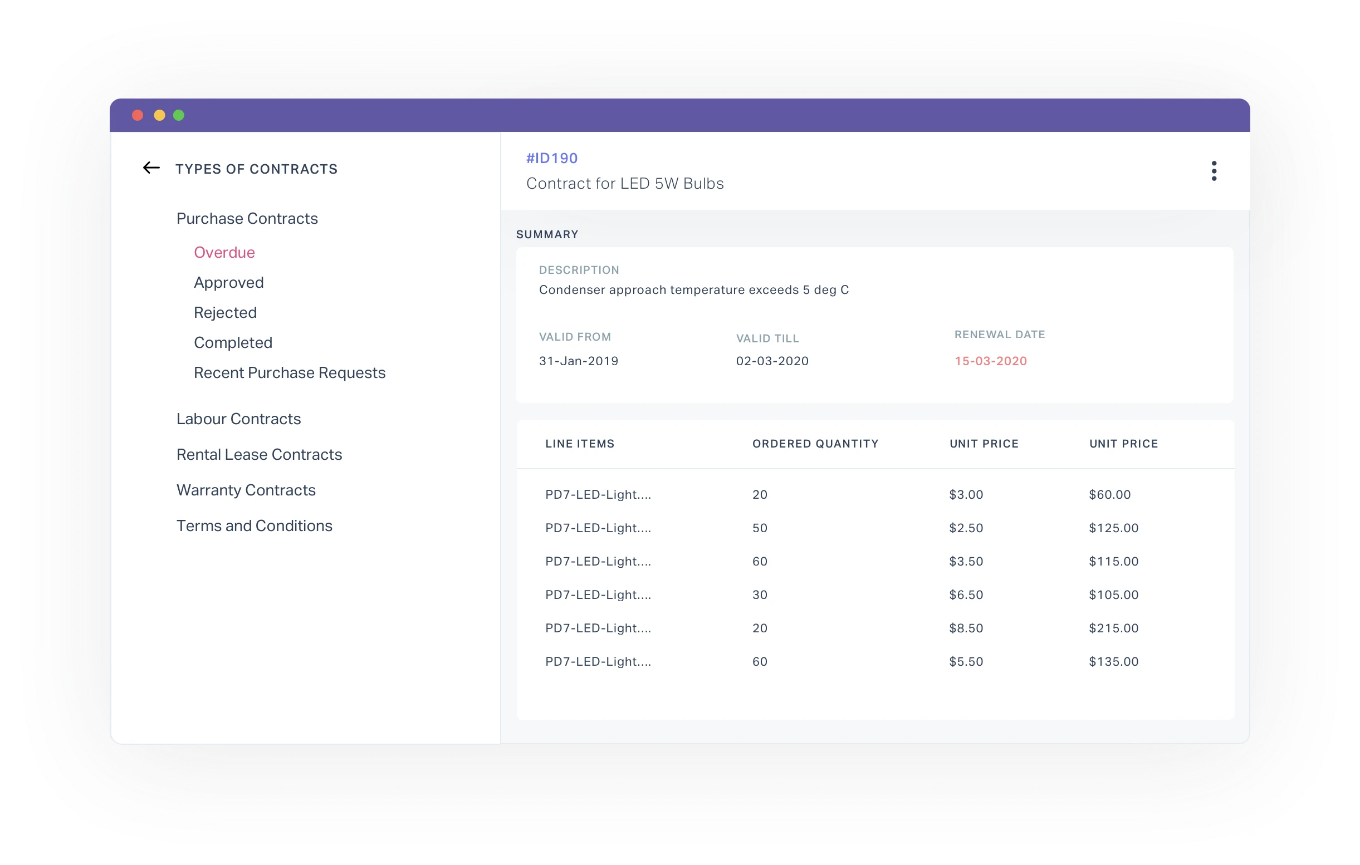Expand the Purchase Contracts section
The width and height of the screenshot is (1360, 865).
click(247, 219)
